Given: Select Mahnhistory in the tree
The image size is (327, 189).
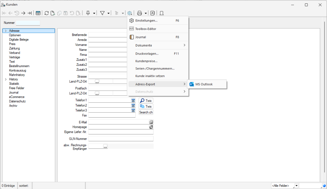Looking at the screenshot, I should tap(17, 75).
